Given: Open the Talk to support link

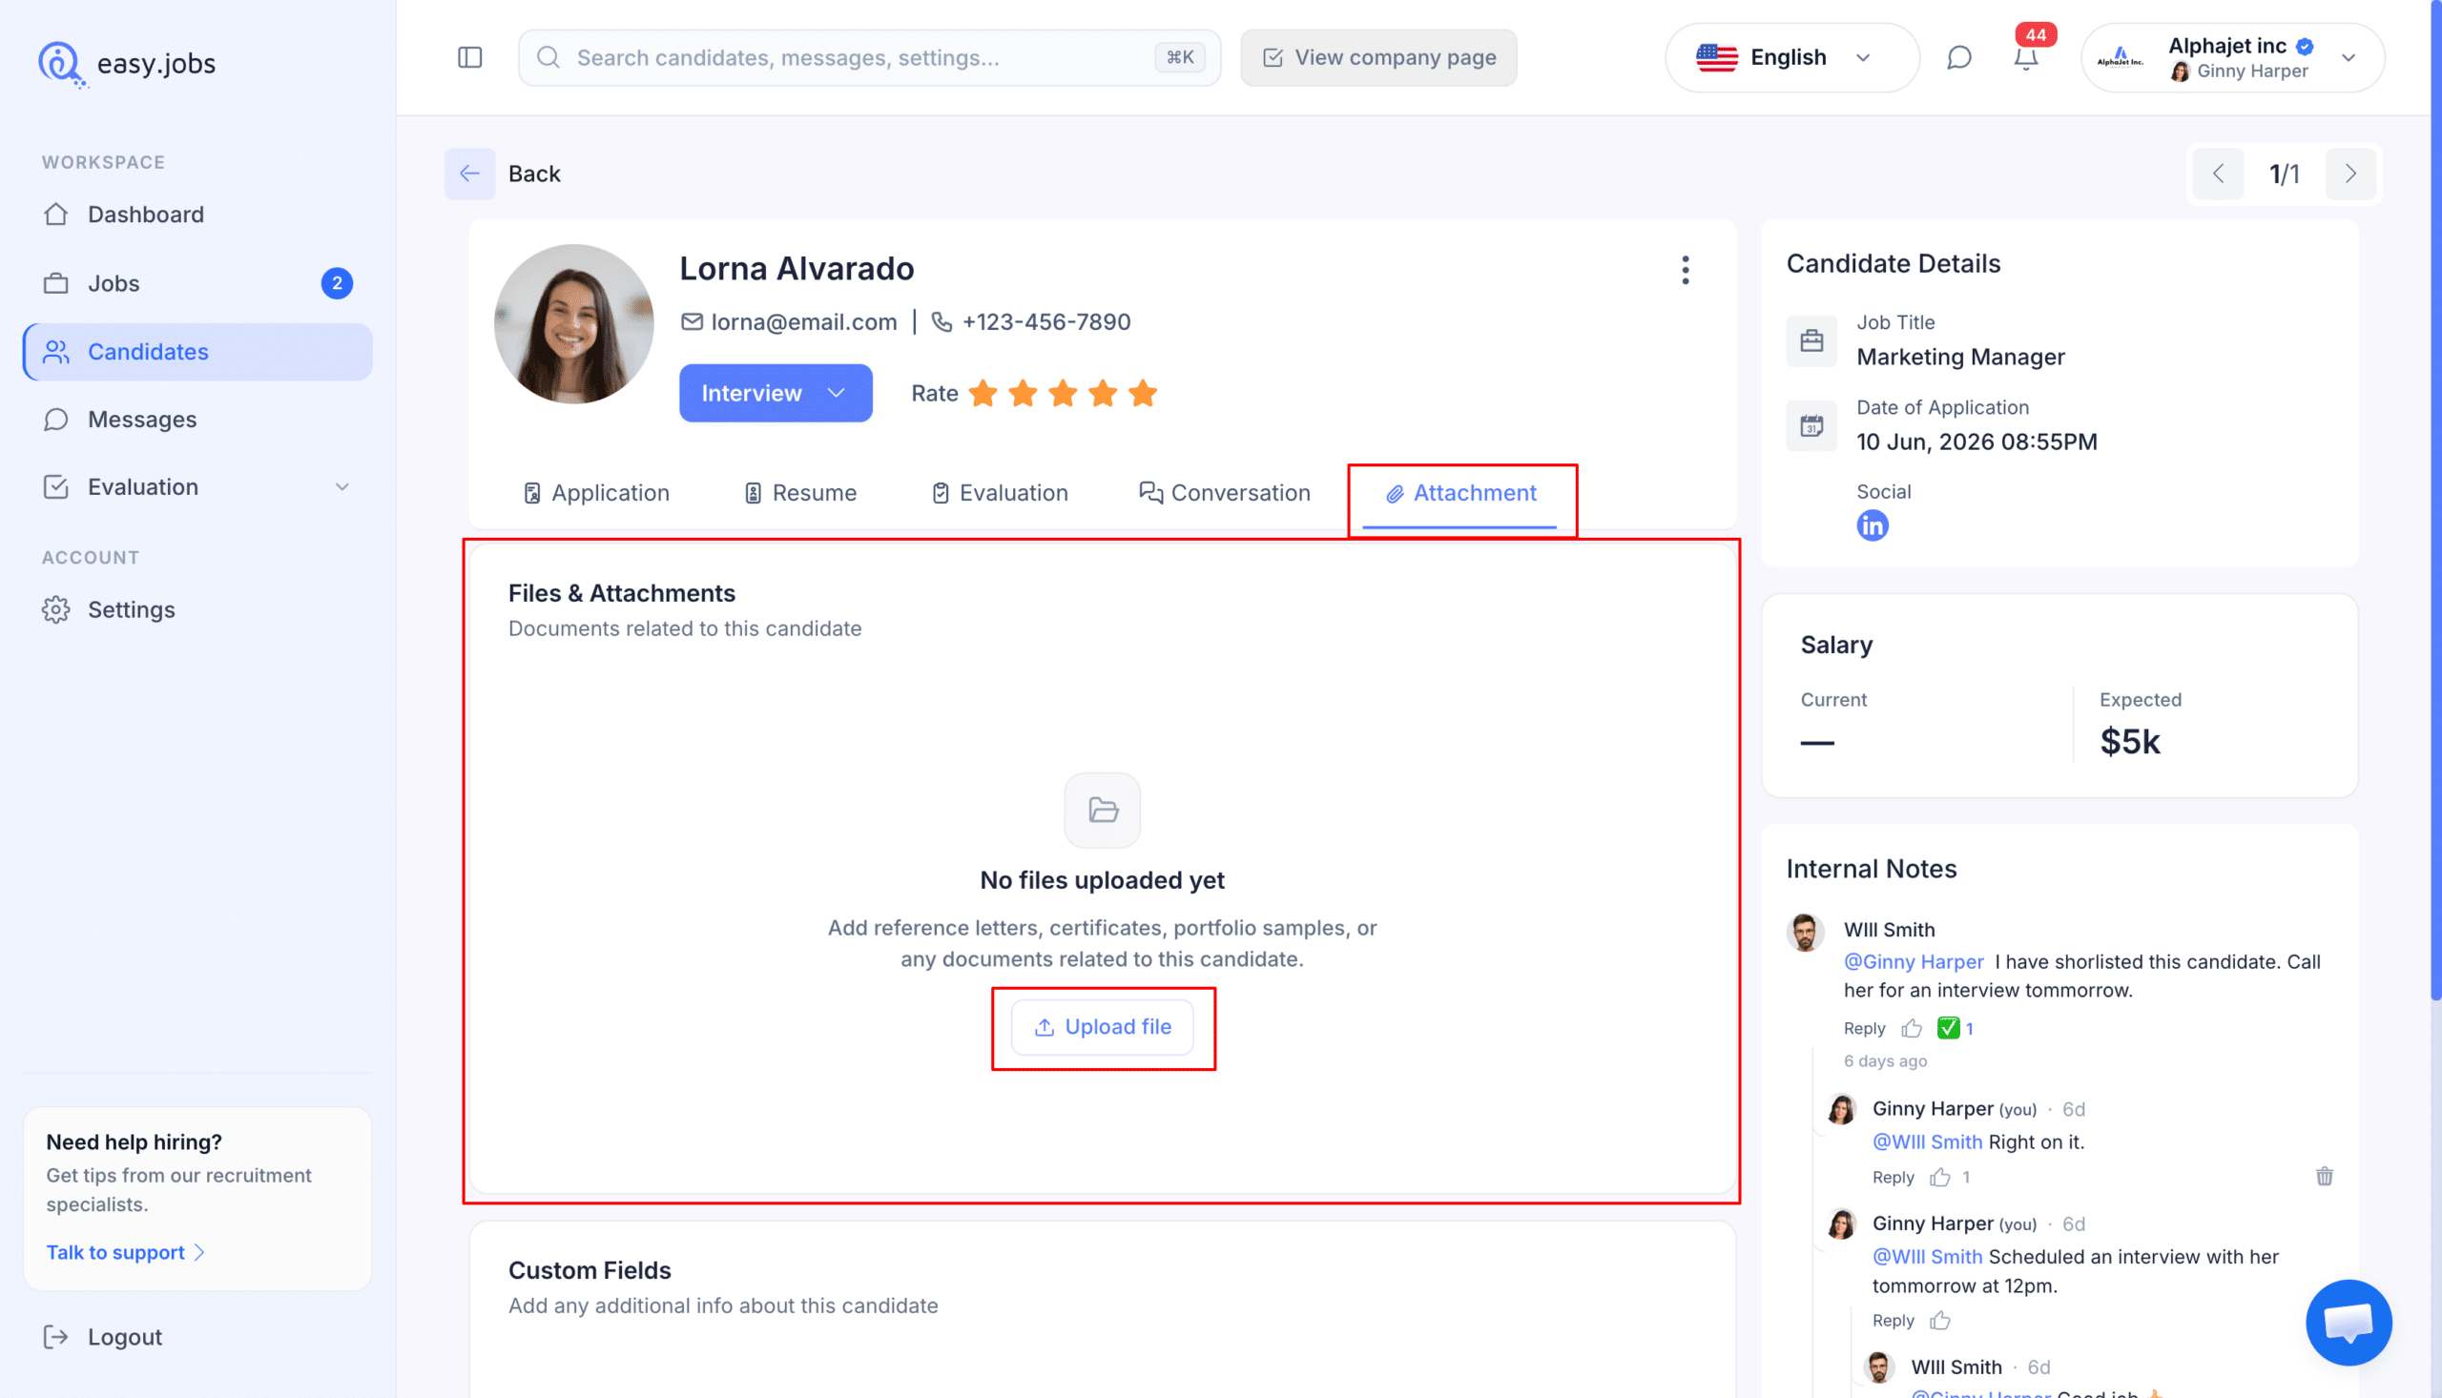Looking at the screenshot, I should (x=125, y=1252).
